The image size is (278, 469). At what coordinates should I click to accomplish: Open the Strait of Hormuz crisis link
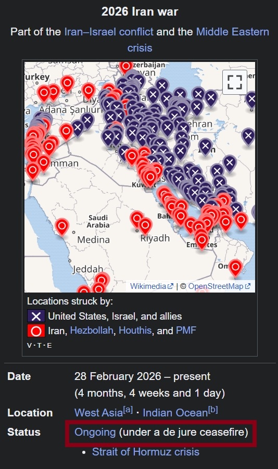(146, 452)
